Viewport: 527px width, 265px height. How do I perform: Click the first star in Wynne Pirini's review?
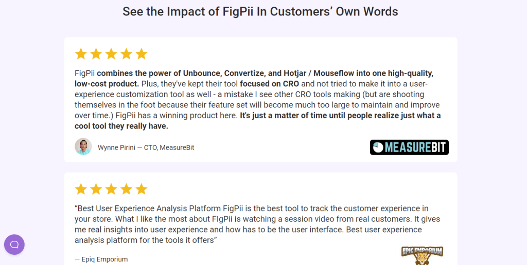[81, 54]
